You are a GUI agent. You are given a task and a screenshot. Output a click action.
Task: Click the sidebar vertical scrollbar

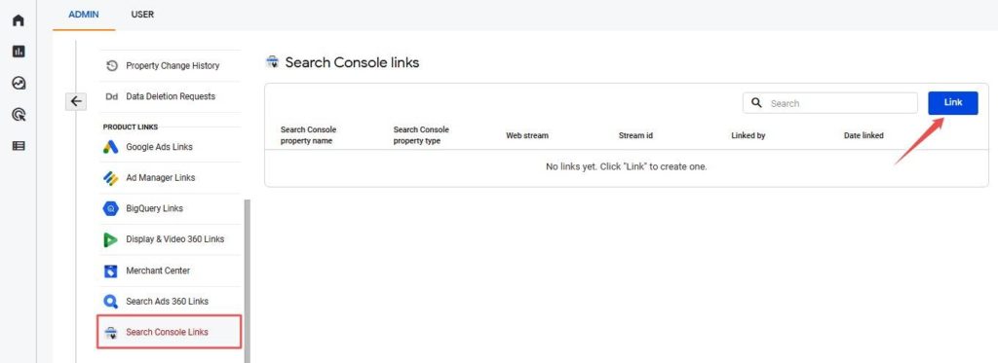[x=247, y=281]
